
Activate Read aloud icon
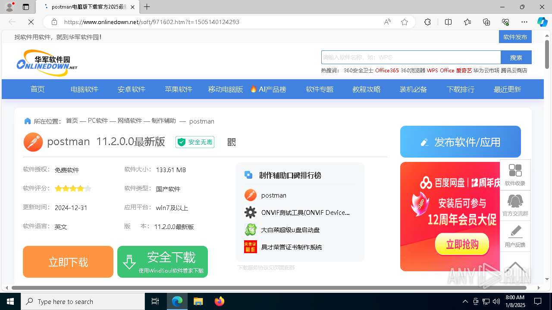[387, 22]
